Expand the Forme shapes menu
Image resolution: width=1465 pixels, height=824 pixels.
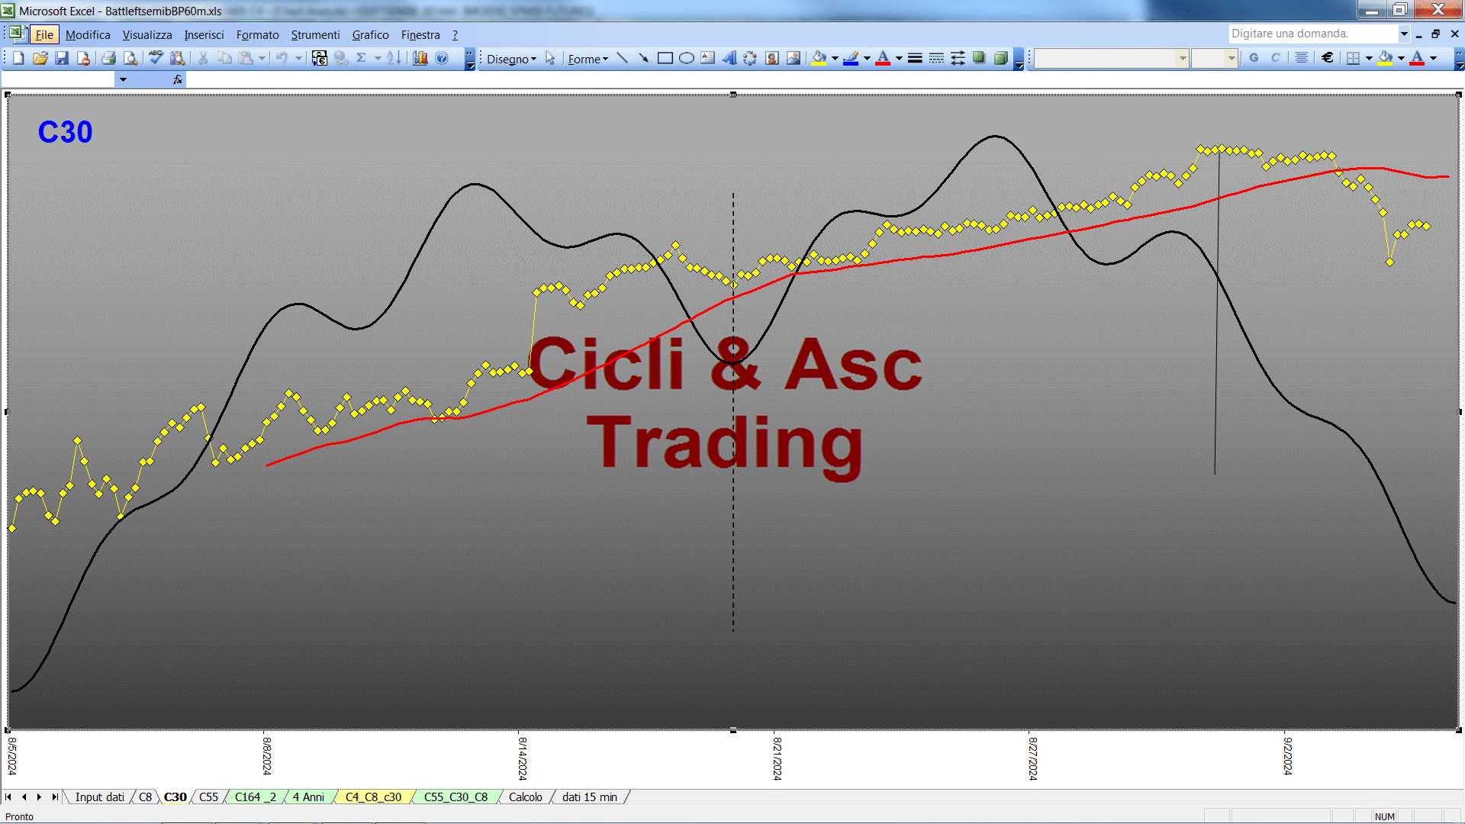point(588,60)
